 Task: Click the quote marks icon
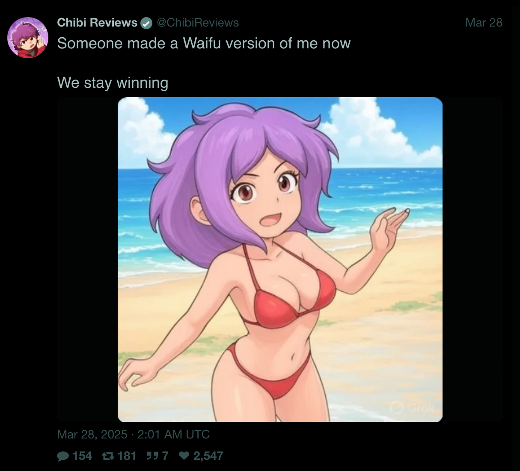(x=152, y=456)
